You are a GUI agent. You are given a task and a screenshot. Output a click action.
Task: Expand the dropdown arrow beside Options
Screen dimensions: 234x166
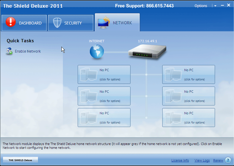215,6
